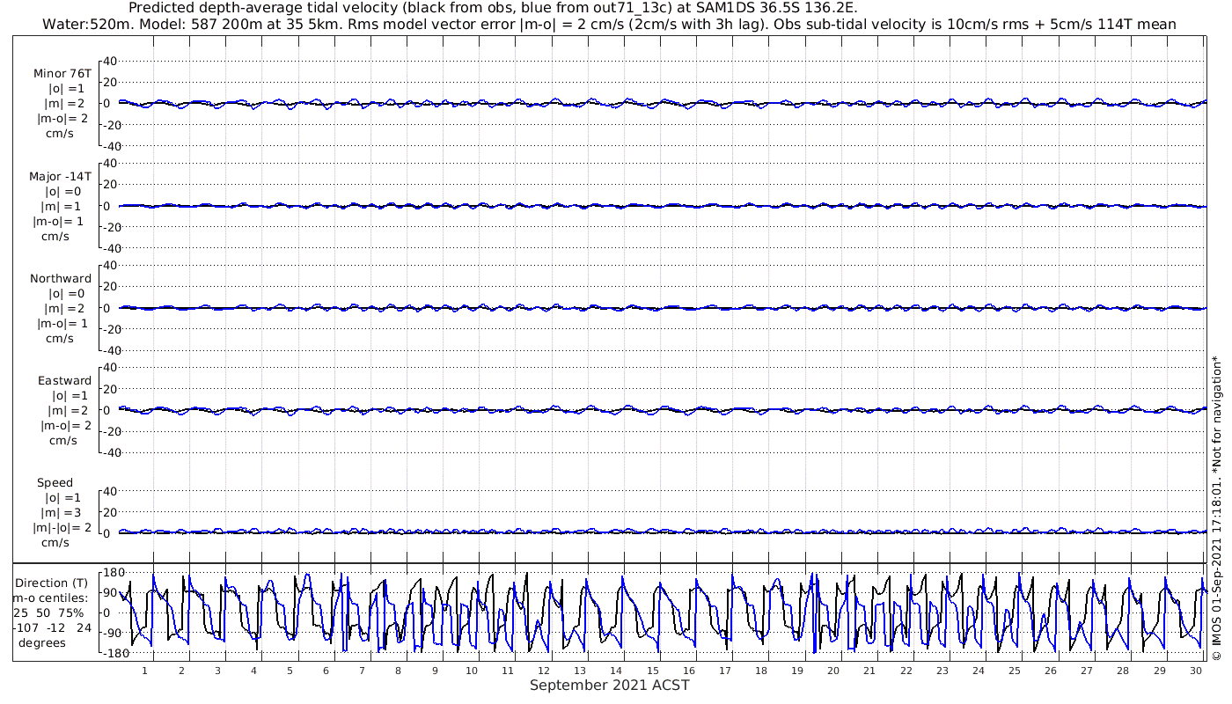Click the subtitle line starting 'Water:520m. Model'

tap(609, 24)
